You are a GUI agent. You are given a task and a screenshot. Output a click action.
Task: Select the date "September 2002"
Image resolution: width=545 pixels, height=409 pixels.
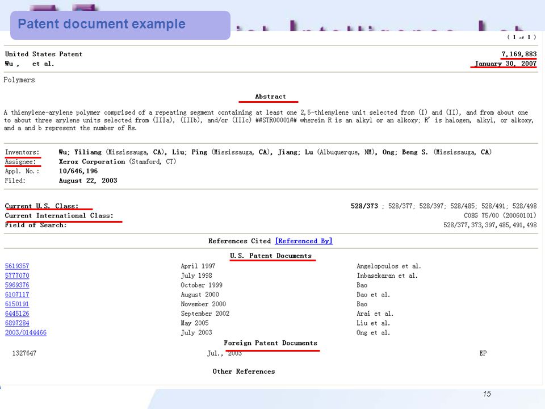coord(205,314)
